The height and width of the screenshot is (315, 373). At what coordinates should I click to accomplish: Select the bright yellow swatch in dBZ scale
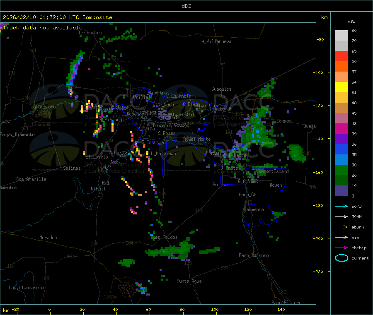tap(342, 87)
